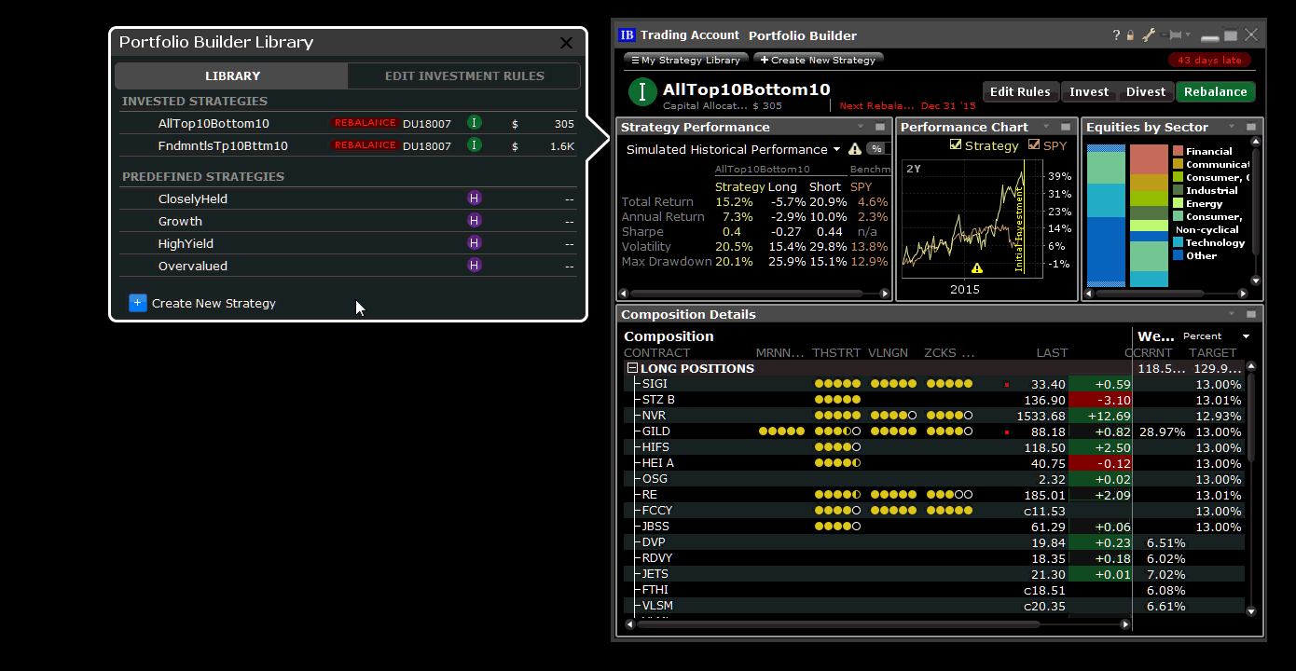Click the Composition Details horizontal scrollbar
This screenshot has width=1296, height=671.
875,623
